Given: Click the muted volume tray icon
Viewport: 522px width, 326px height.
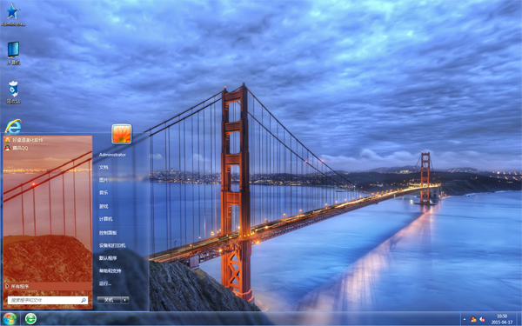Looking at the screenshot, I should point(482,319).
